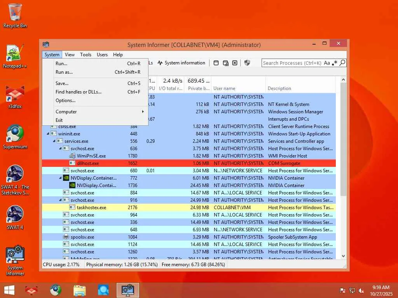Click the Find window toolbar icon
398x298 pixels.
[216, 63]
